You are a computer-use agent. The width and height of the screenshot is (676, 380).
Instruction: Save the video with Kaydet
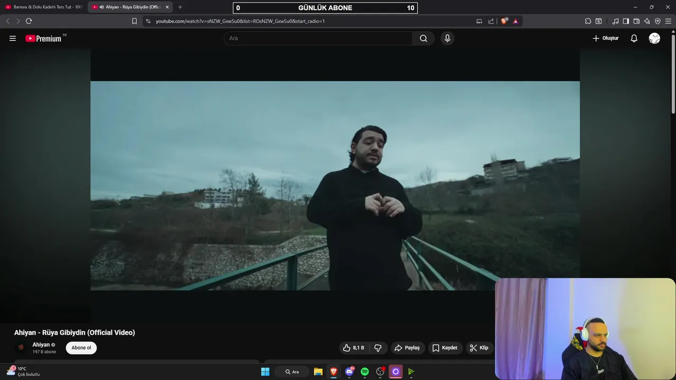pyautogui.click(x=445, y=348)
